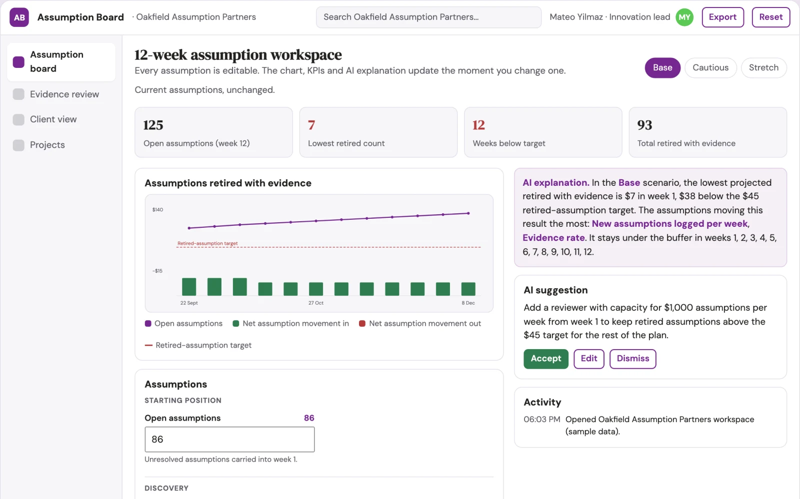Accept the AI suggestion
Viewport: 800px width, 499px height.
(x=546, y=359)
